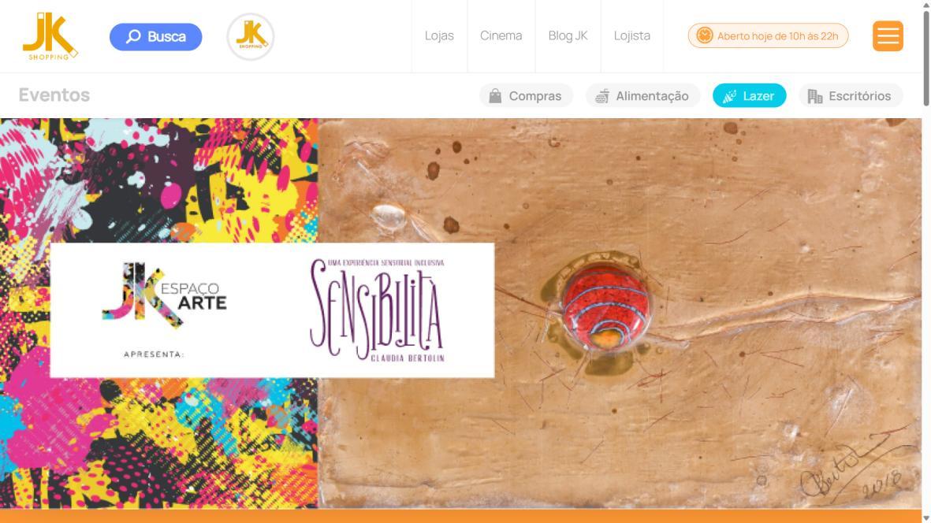
Task: Open the Lojista link
Action: (631, 35)
